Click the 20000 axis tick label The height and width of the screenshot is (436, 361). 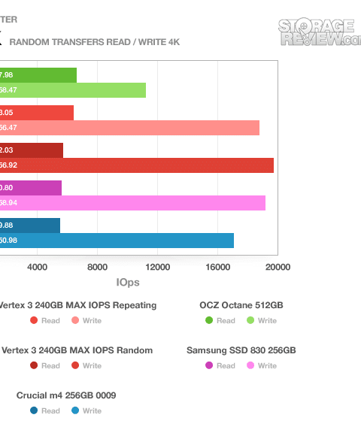pyautogui.click(x=278, y=267)
